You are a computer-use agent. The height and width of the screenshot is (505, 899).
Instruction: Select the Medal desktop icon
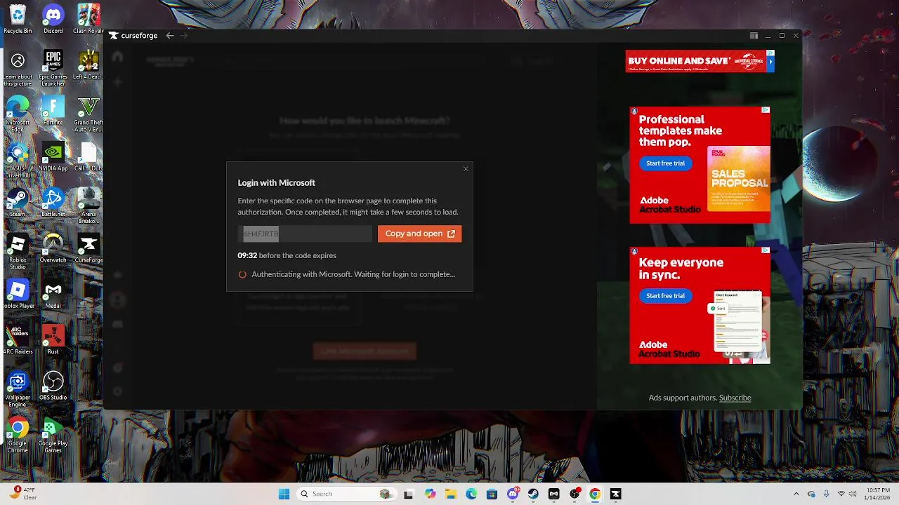(53, 293)
